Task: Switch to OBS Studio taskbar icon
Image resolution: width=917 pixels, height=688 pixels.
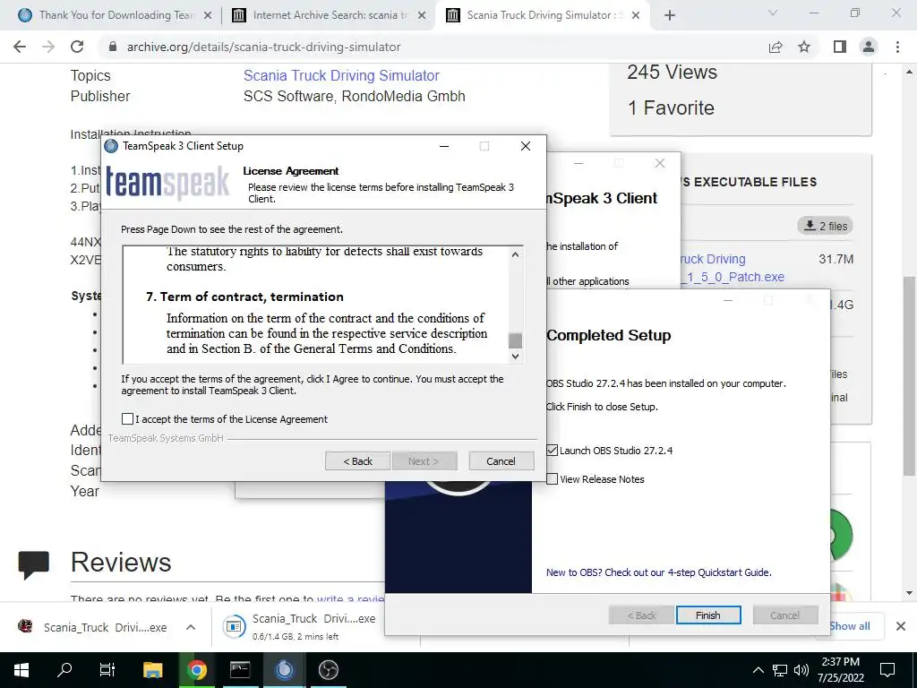Action: click(x=328, y=670)
